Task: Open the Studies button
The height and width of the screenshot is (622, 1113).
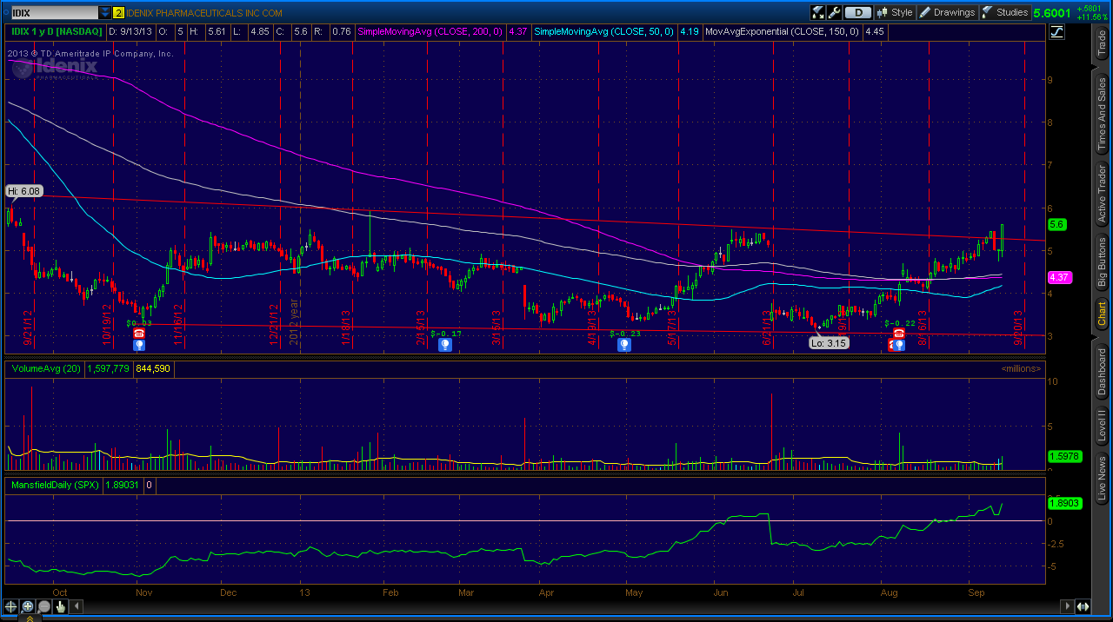Action: (x=1005, y=12)
